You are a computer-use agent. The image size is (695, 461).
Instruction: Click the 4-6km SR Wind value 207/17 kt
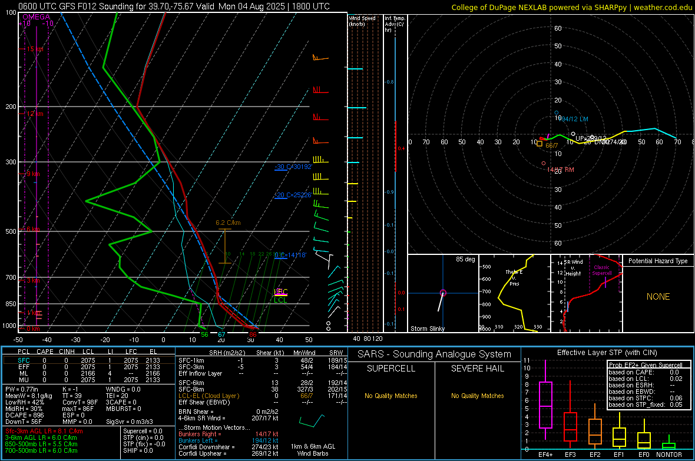click(264, 418)
